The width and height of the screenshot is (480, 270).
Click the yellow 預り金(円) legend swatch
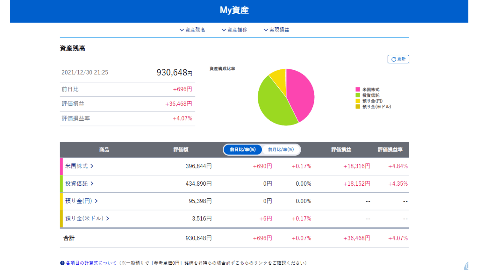(358, 101)
